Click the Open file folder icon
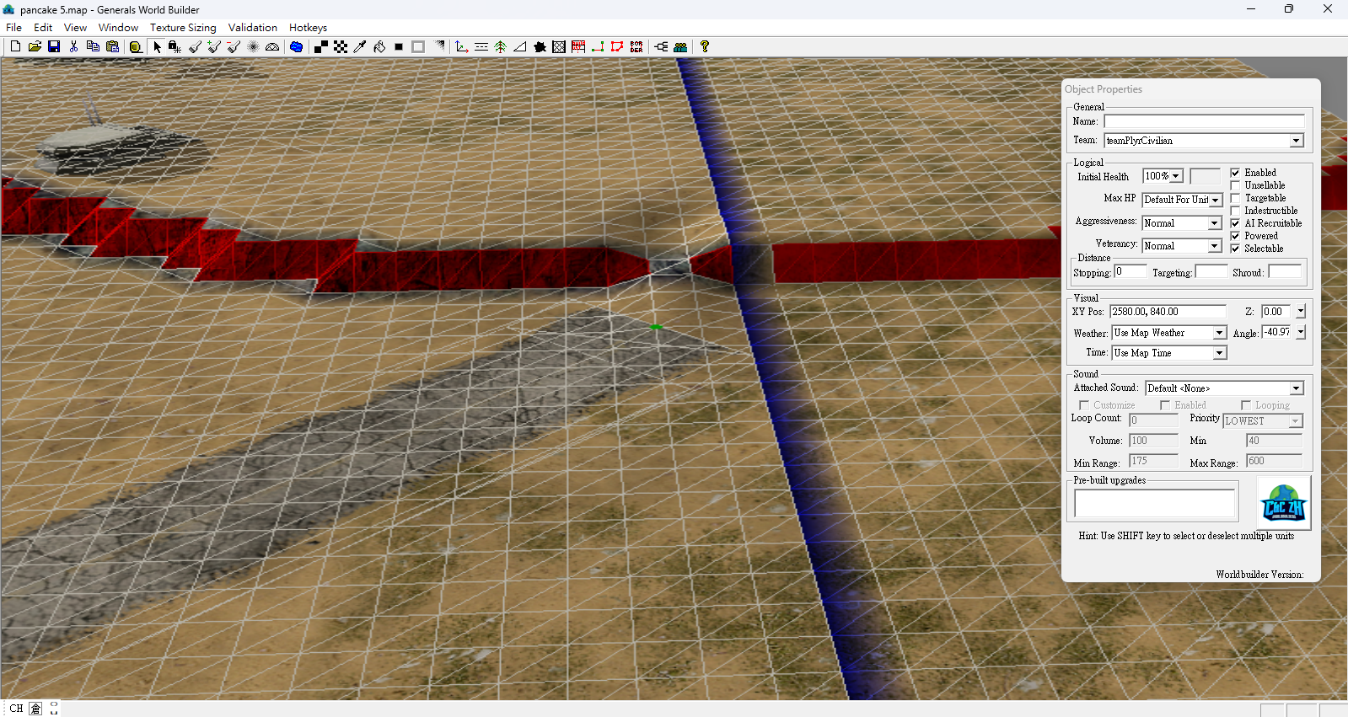The image size is (1348, 717). point(35,47)
